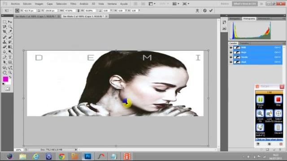Open Channels panel options menu
Screen dimensions: 287x161
283,43
